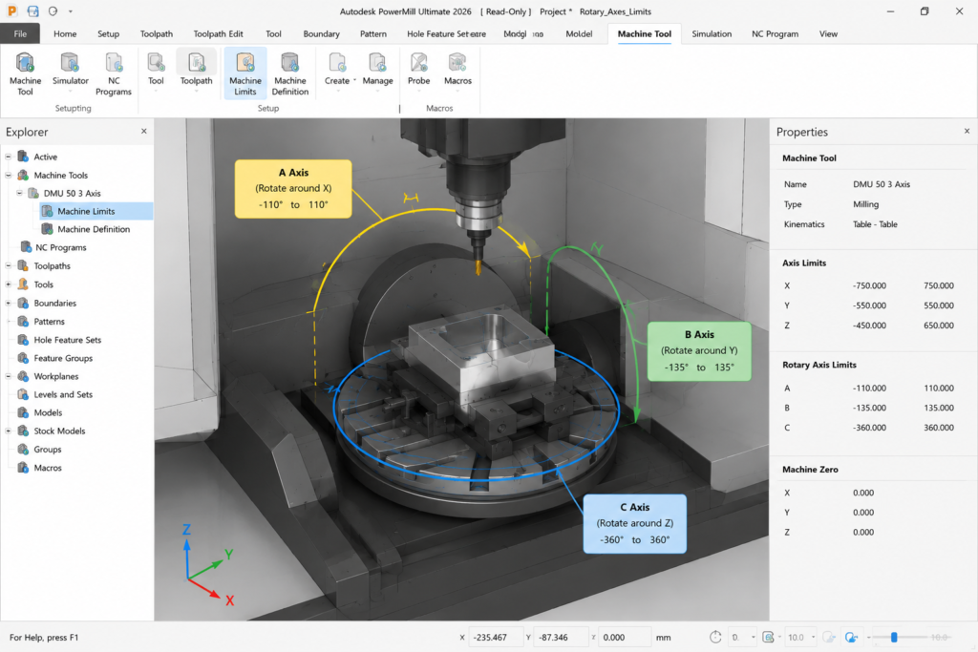Click the Name value DMU 50 3 Axis in Properties
This screenshot has height=652, width=978.
point(882,184)
